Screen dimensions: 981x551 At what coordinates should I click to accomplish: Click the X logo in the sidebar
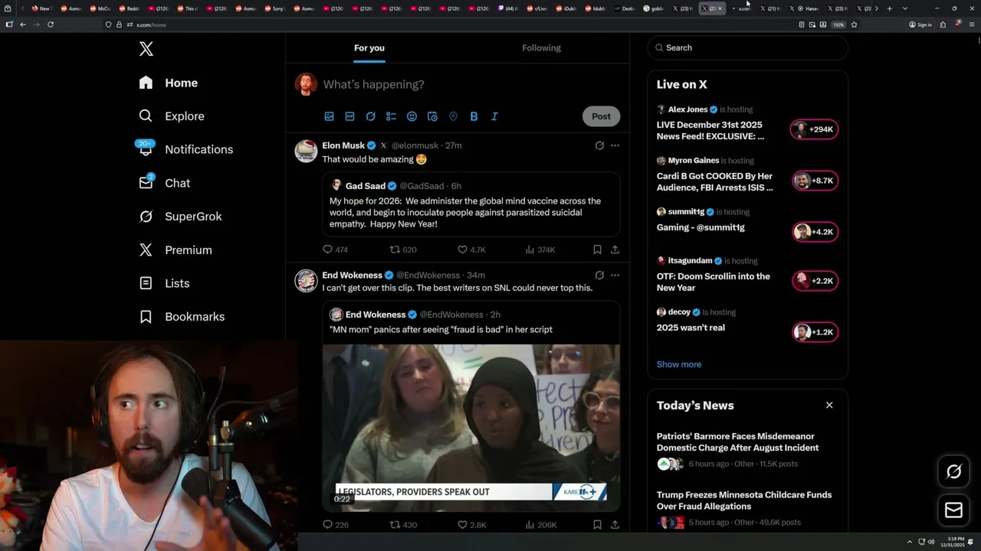[x=146, y=49]
